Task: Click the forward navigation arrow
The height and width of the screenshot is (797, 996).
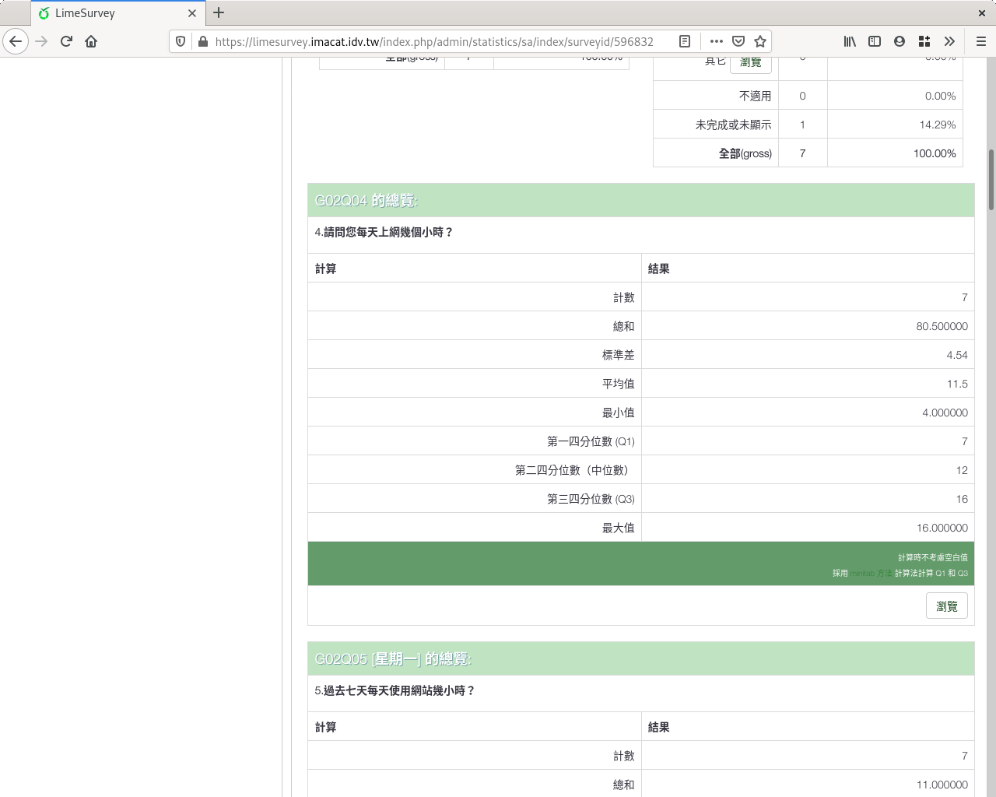Action: click(x=42, y=41)
